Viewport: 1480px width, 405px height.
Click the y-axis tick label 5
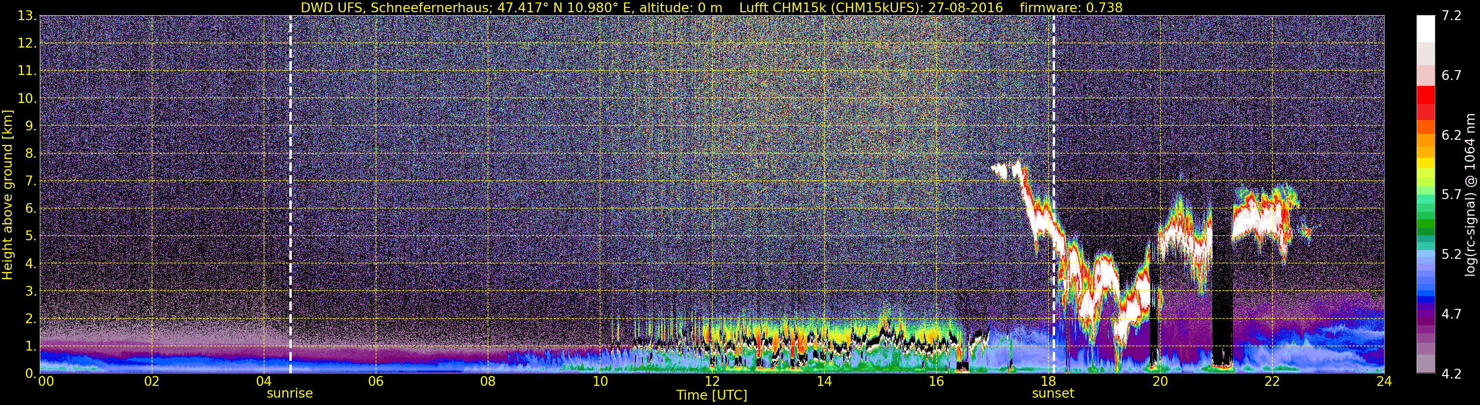(31, 236)
